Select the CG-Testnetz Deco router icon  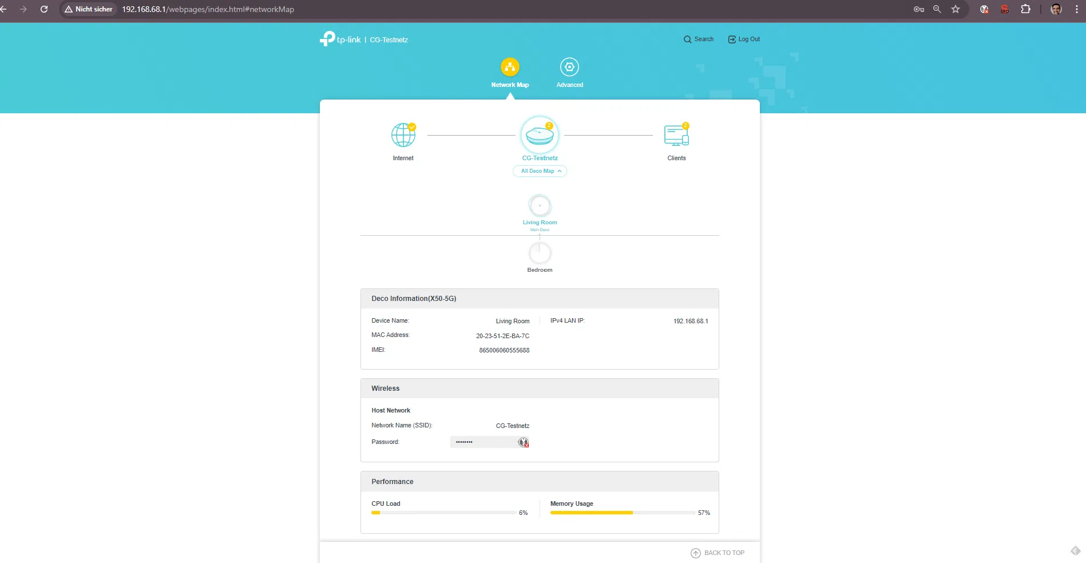coord(540,136)
